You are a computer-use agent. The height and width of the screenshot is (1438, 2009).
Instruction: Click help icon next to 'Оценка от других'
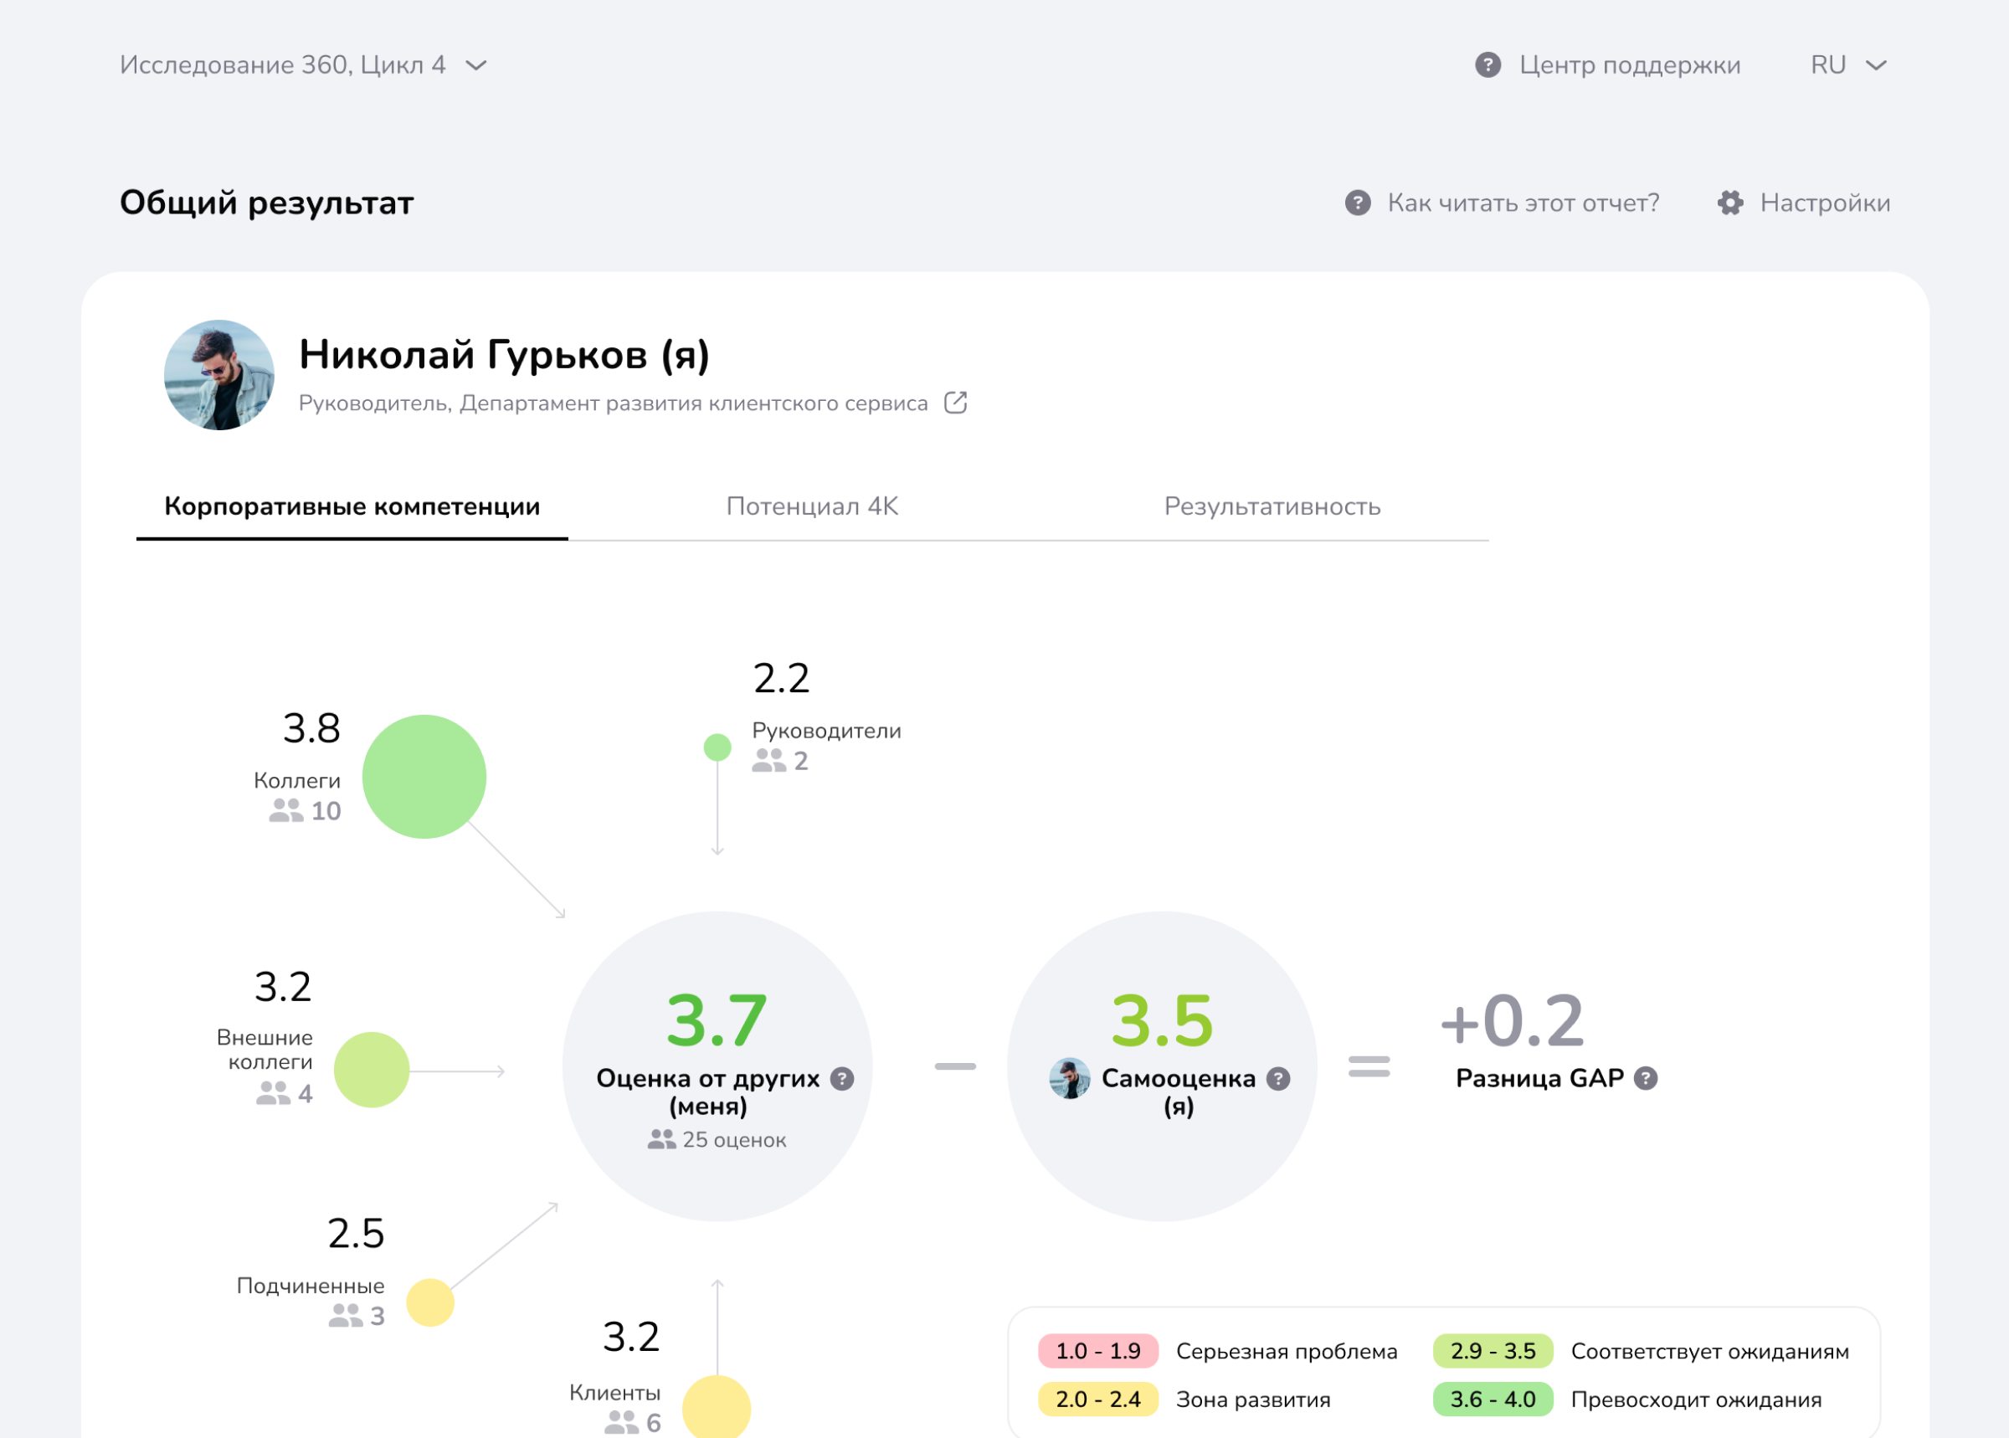click(842, 1078)
